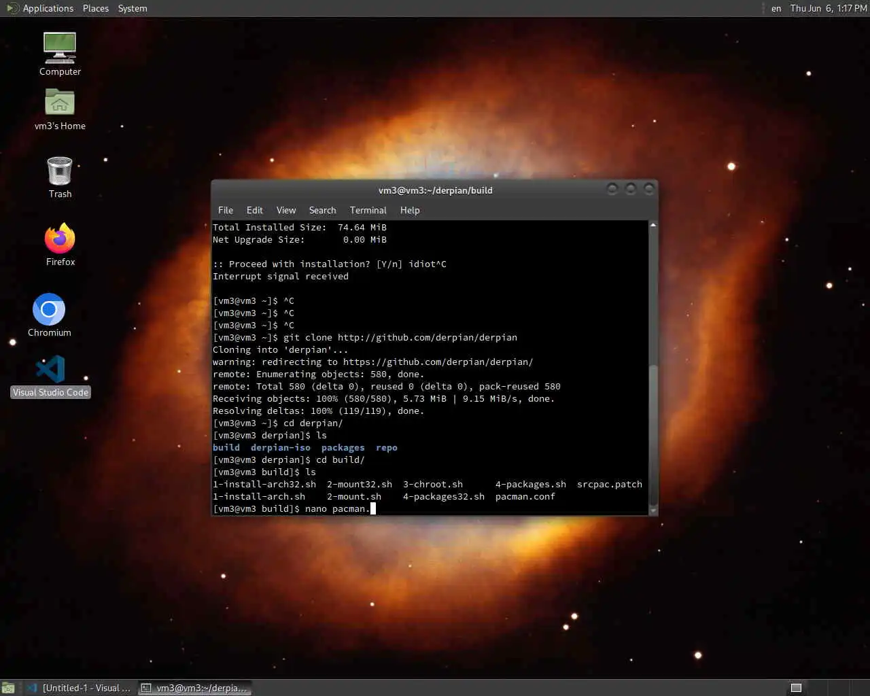The height and width of the screenshot is (696, 870).
Task: Click the '4-packages.sh' filename in terminal
Action: coord(531,485)
